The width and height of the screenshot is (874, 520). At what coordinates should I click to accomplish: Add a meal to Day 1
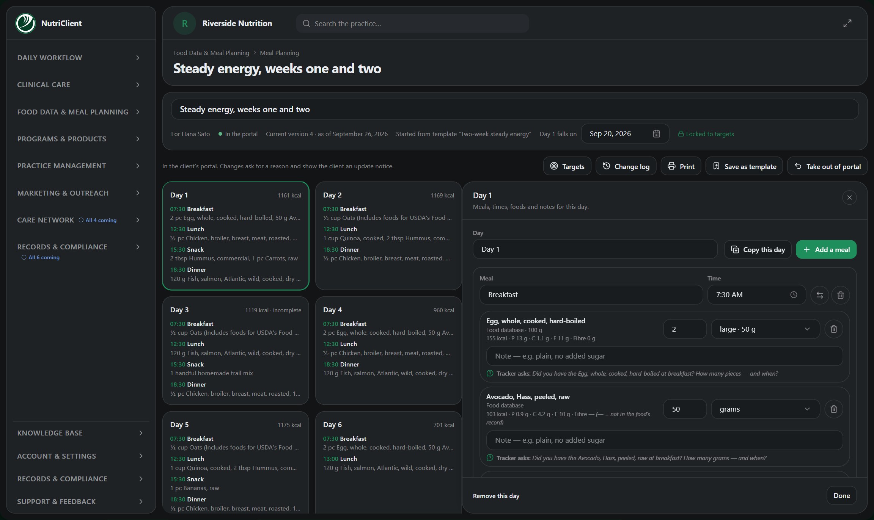point(826,249)
